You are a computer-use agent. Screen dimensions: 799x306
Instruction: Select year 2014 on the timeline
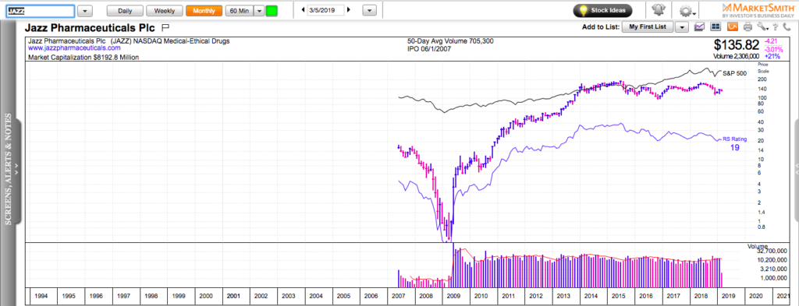591,295
